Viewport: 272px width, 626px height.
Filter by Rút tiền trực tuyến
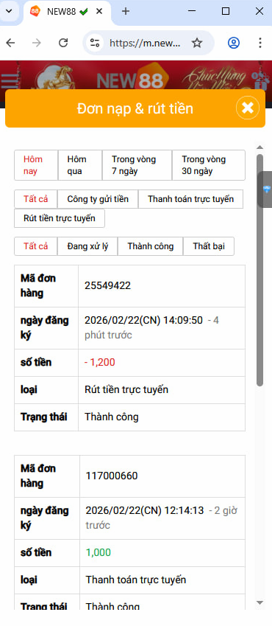(60, 218)
